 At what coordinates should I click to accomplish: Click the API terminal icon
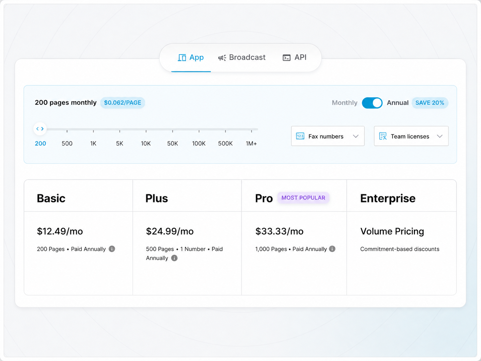(x=287, y=58)
